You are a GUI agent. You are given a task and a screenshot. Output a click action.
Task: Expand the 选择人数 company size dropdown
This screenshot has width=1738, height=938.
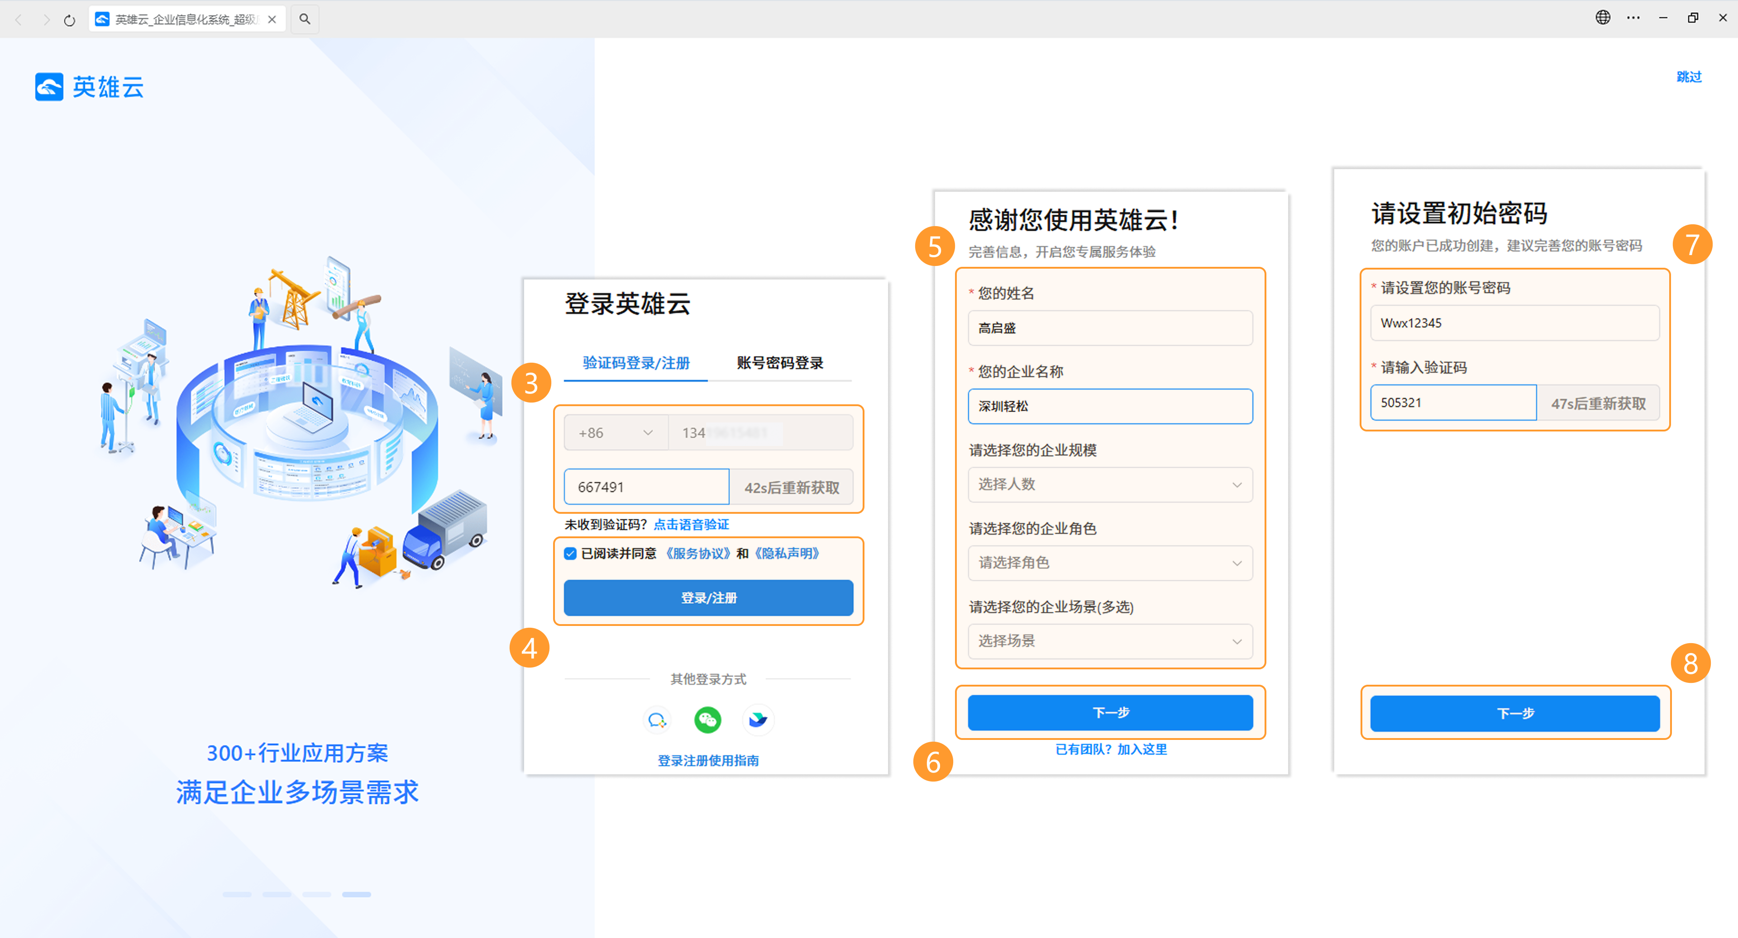(x=1111, y=484)
